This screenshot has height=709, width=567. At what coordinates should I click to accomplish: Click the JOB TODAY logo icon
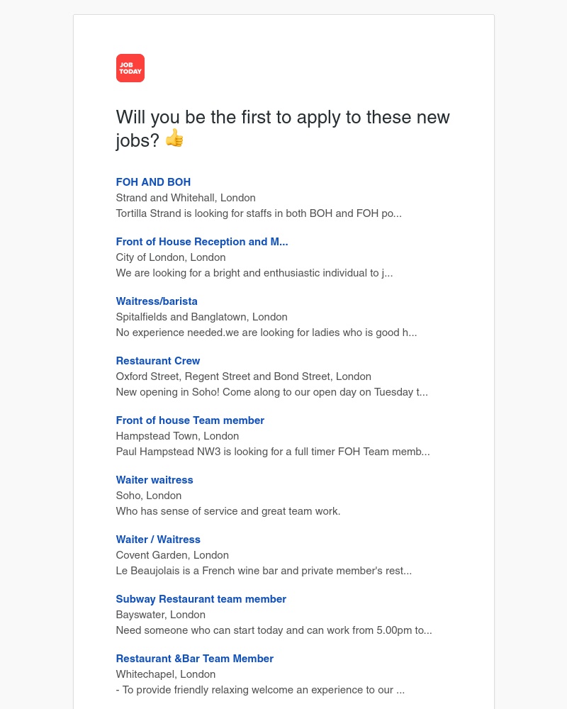click(130, 68)
